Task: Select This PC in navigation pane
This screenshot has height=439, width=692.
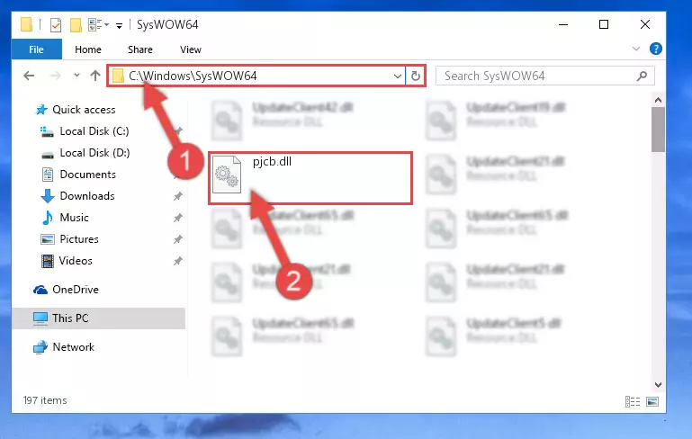Action: pyautogui.click(x=70, y=318)
